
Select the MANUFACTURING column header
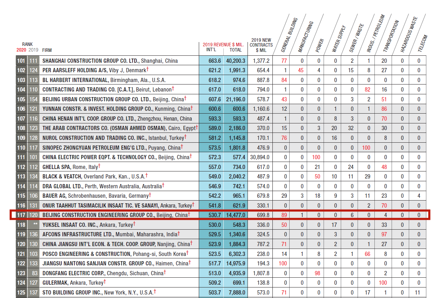[x=305, y=36]
